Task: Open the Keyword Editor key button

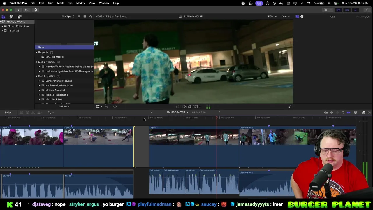Action: pyautogui.click(x=27, y=10)
